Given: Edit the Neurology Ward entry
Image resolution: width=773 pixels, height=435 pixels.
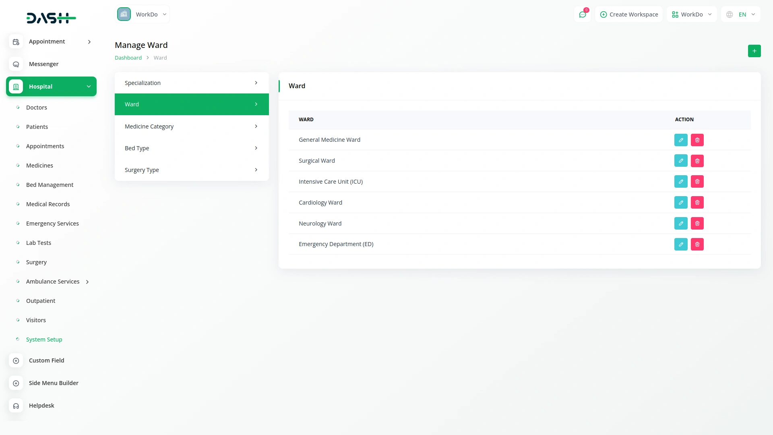Looking at the screenshot, I should 681,224.
